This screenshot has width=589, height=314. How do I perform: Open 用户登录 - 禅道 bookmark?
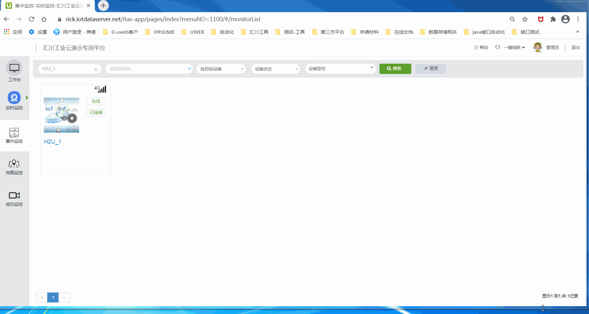pos(75,32)
